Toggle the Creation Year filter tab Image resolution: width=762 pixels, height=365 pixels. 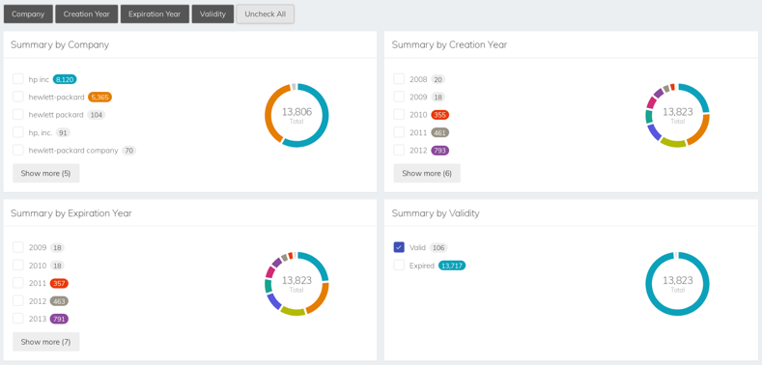87,14
